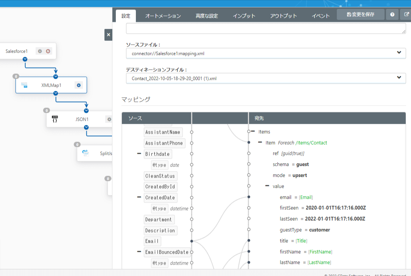Select schema = guest destination row
This screenshot has height=276, width=411.
pyautogui.click(x=291, y=164)
